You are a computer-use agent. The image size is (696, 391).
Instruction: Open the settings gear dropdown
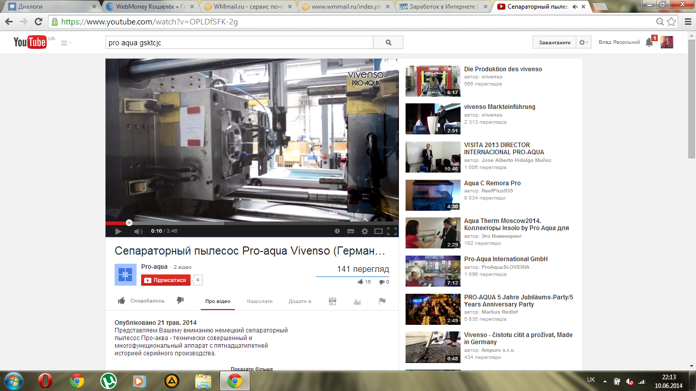583,43
